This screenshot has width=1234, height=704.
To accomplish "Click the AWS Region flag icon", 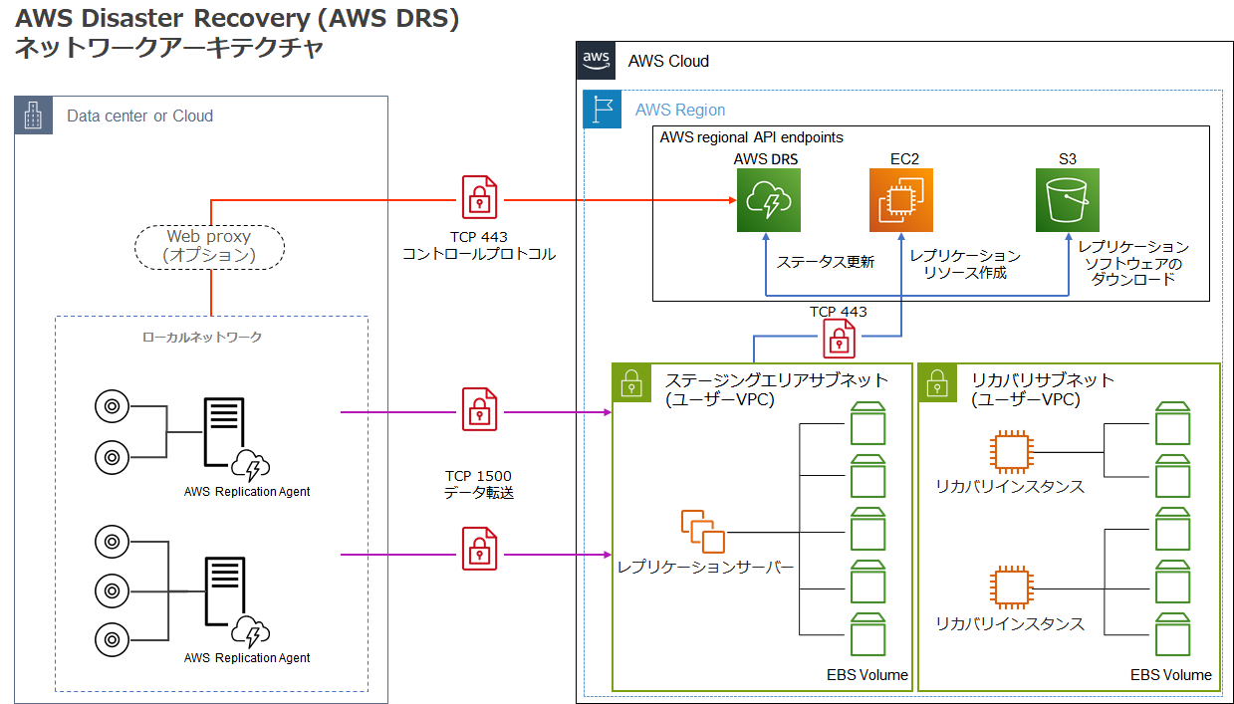I will coord(602,110).
